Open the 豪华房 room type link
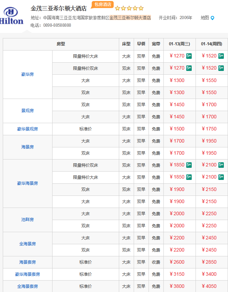Image resolution: width=228 pixels, height=292 pixels. point(28,74)
